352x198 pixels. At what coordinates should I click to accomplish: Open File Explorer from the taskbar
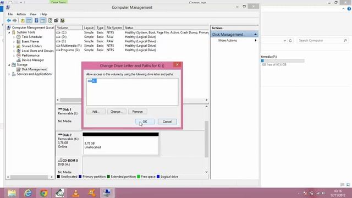coord(12,193)
